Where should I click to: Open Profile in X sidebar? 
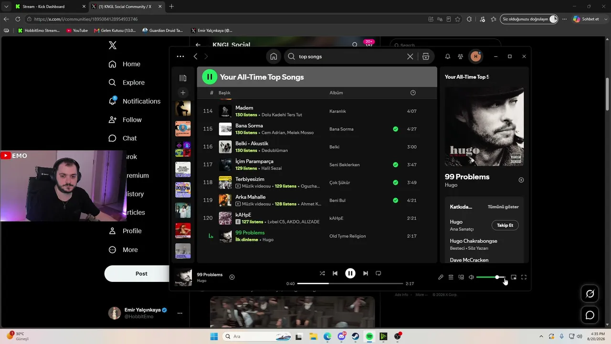coord(125,231)
